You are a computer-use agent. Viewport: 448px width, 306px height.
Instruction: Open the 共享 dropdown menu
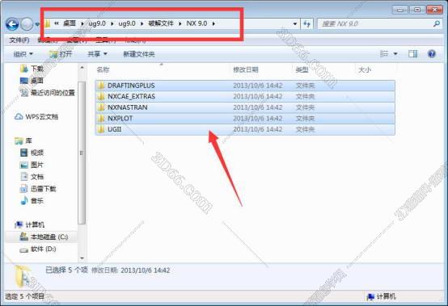(97, 54)
